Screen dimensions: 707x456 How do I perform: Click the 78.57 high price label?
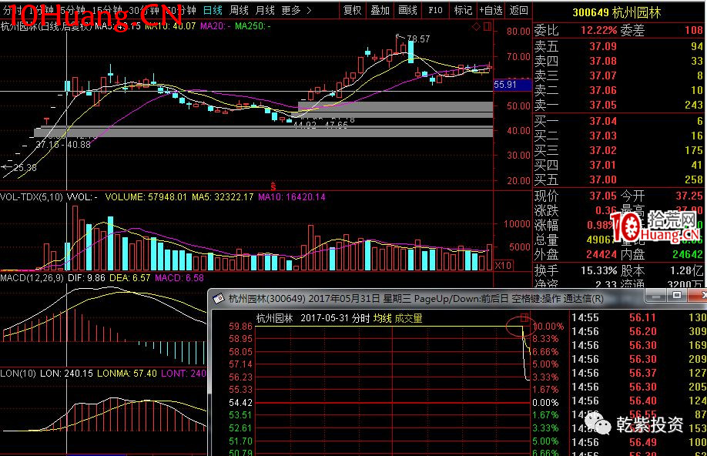pos(418,39)
